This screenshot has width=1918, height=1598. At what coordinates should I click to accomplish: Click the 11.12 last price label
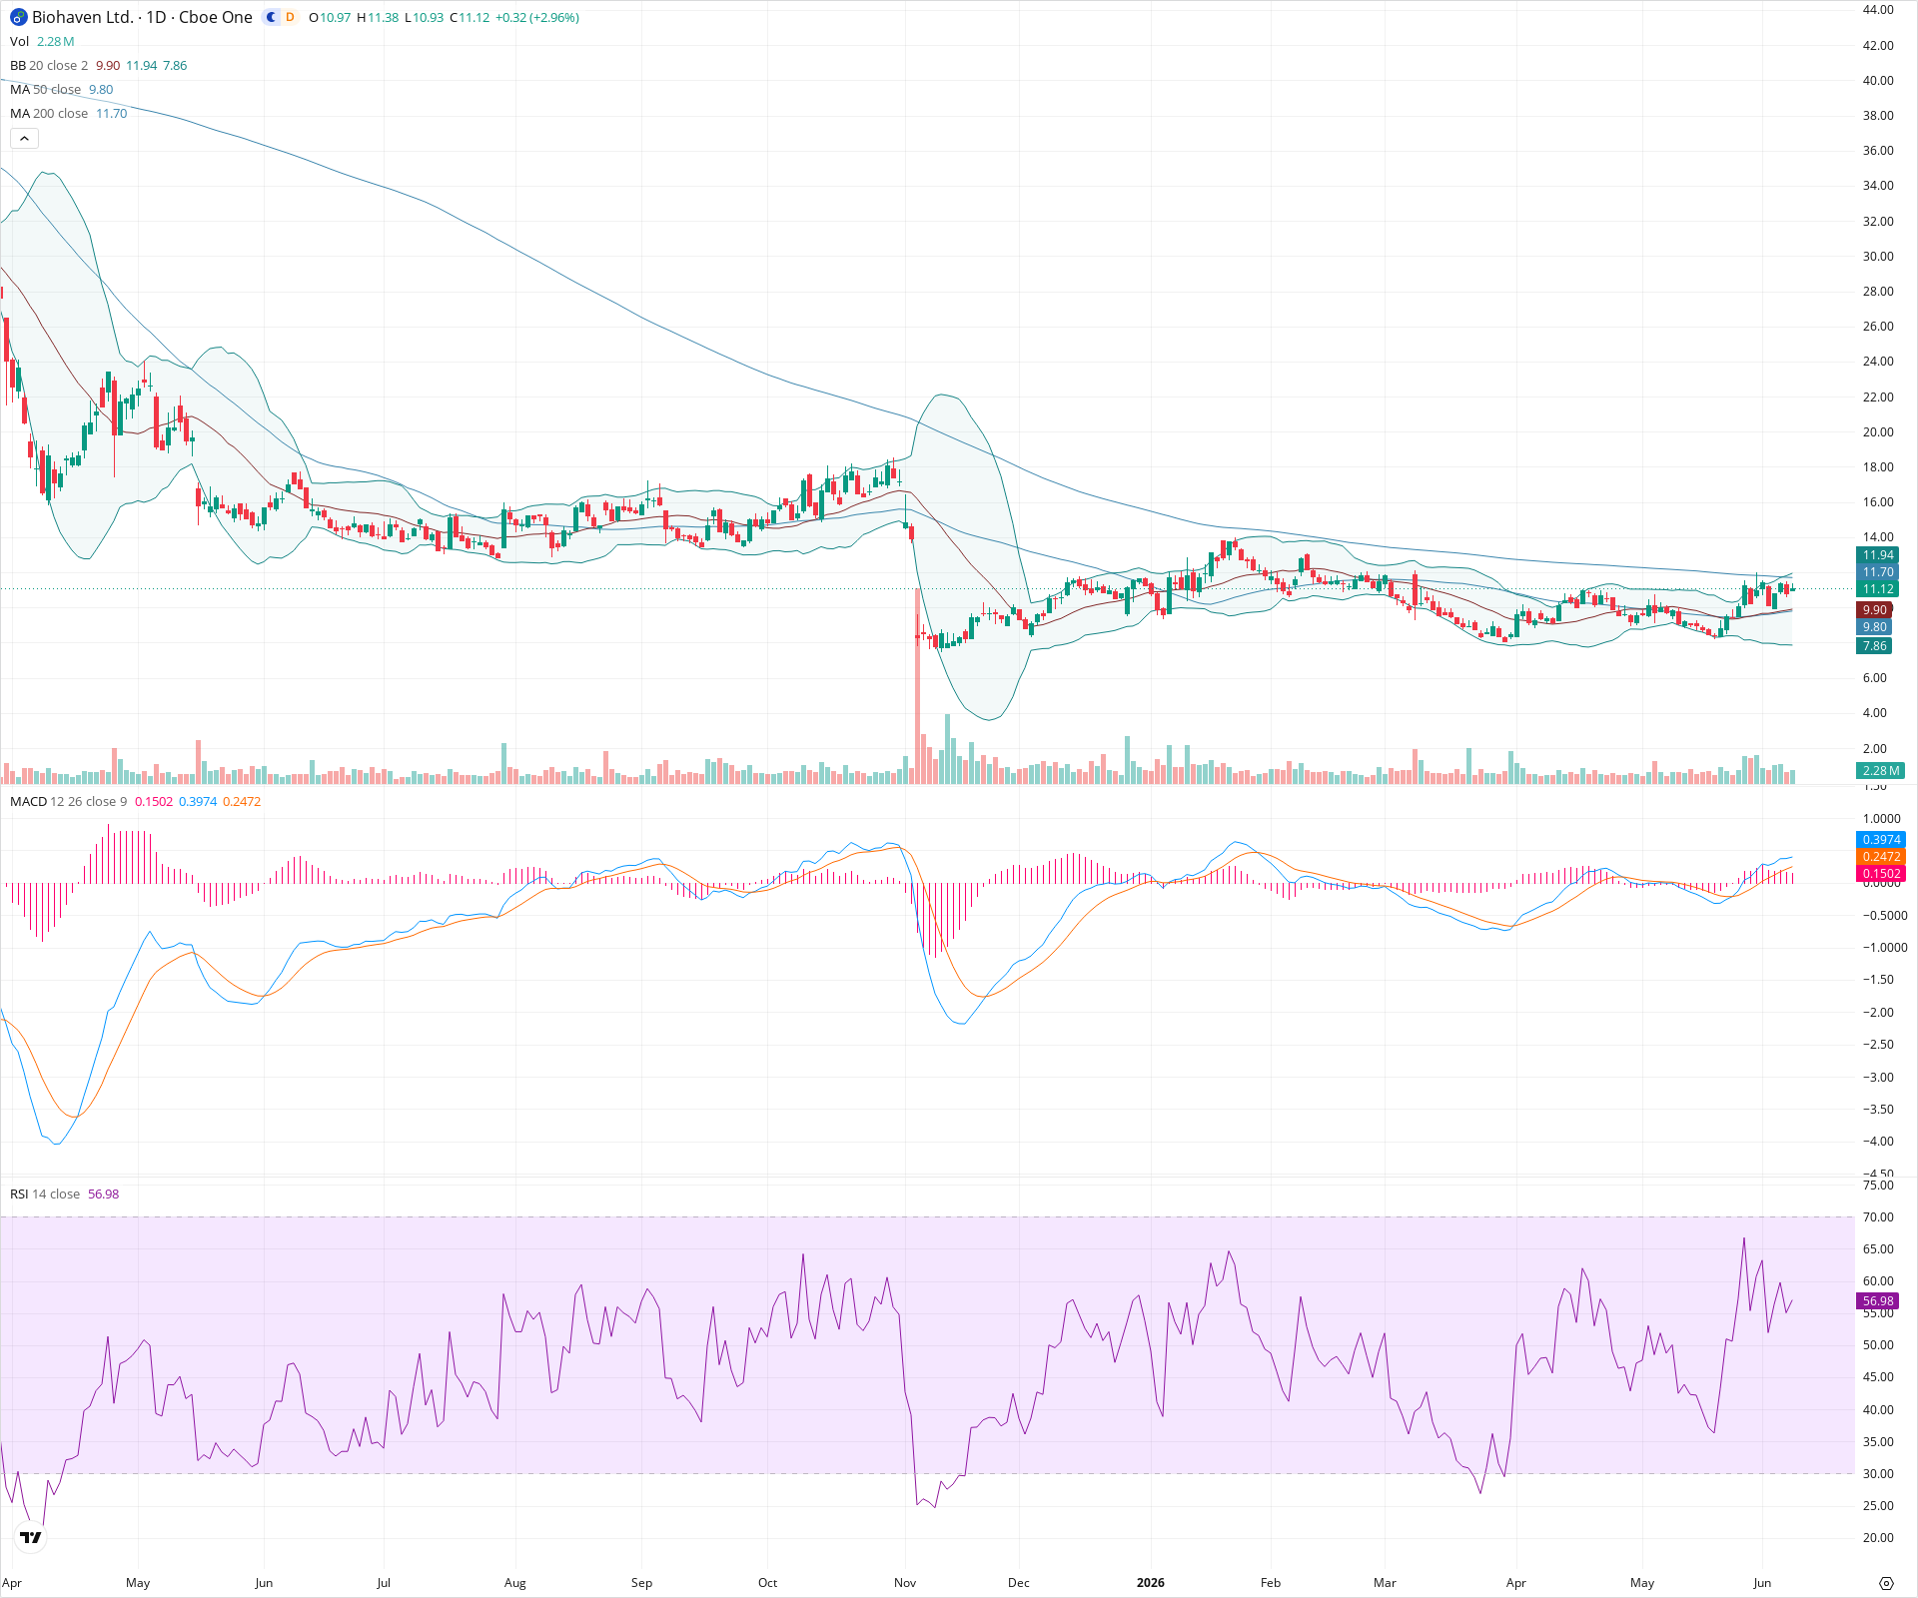(x=1878, y=589)
